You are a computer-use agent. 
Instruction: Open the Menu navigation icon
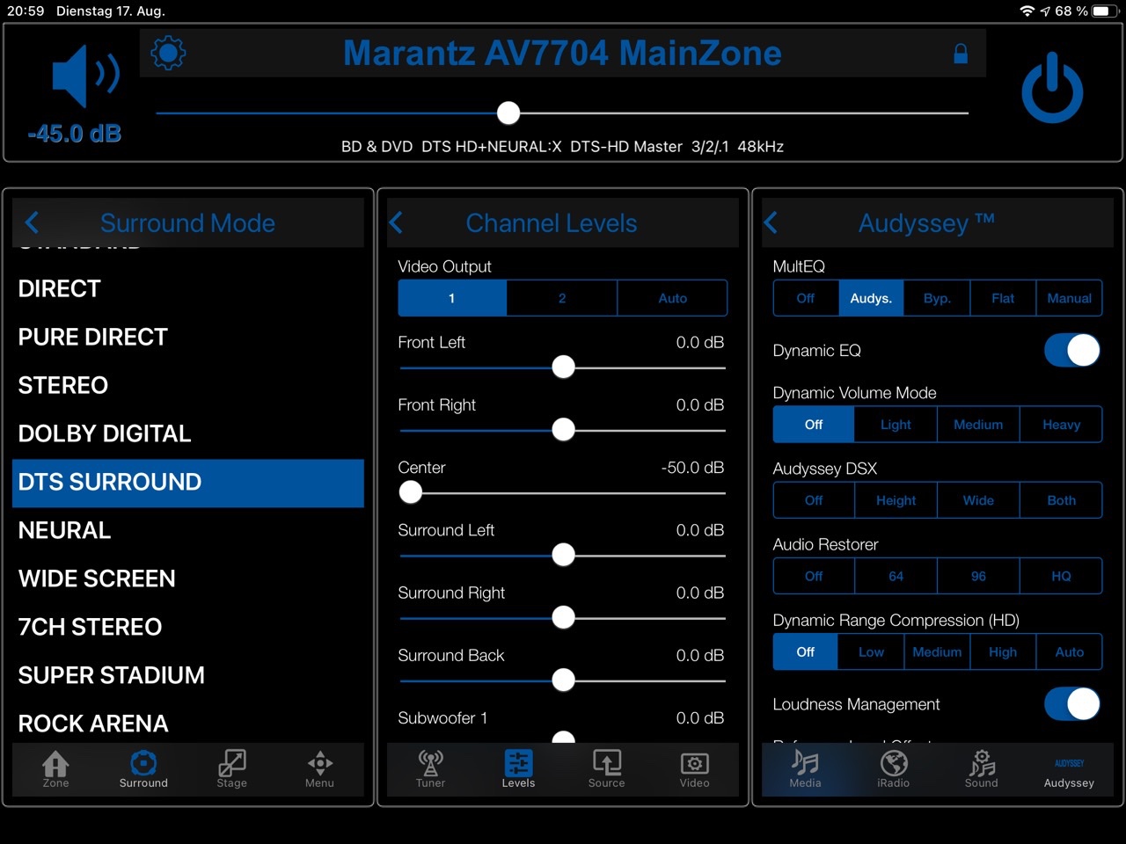(319, 768)
